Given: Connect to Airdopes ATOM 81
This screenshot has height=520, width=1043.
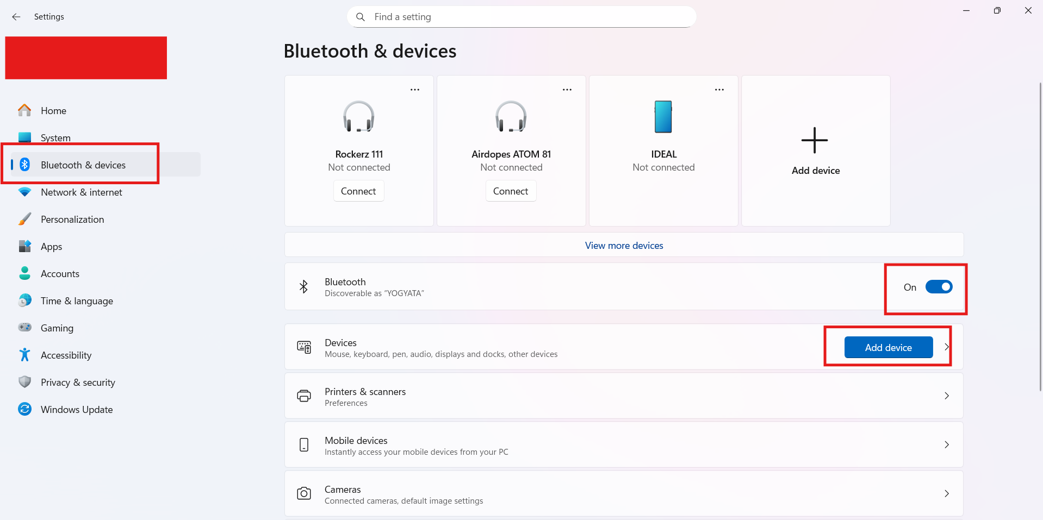Looking at the screenshot, I should click(511, 191).
